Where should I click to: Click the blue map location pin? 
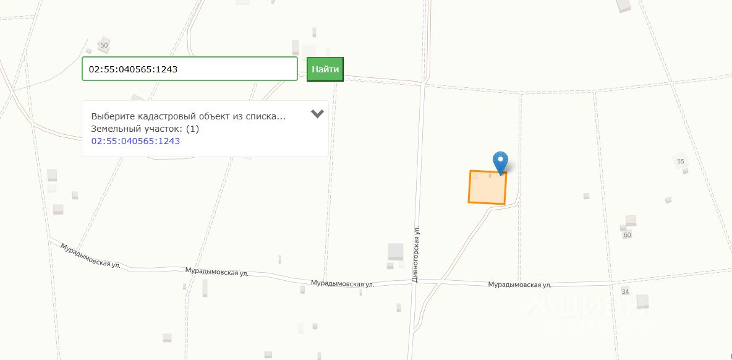(x=500, y=163)
